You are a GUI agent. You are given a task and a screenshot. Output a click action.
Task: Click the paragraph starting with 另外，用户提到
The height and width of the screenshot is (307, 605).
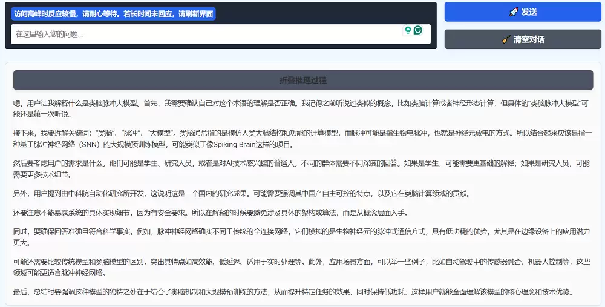click(242, 194)
